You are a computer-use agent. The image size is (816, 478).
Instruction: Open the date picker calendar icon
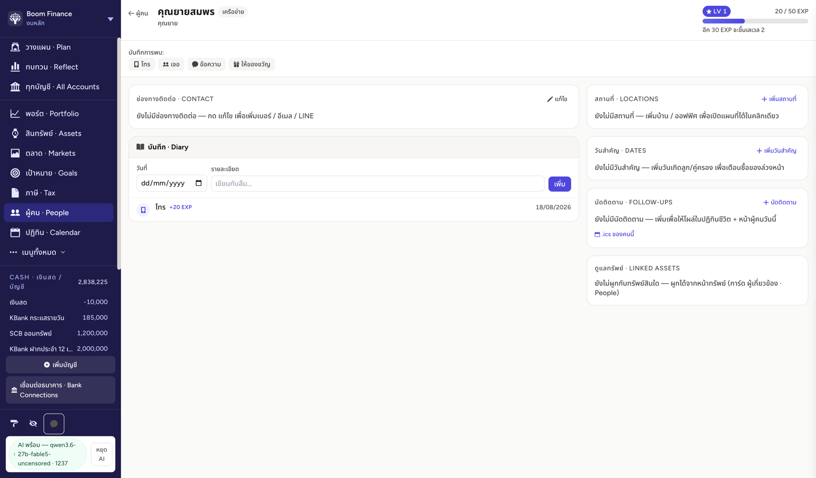click(199, 183)
